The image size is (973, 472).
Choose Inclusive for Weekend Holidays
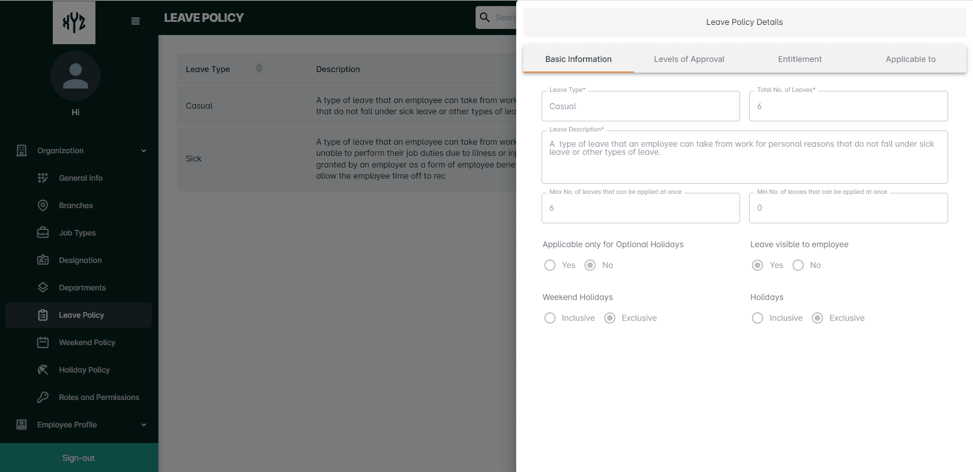[x=550, y=318]
